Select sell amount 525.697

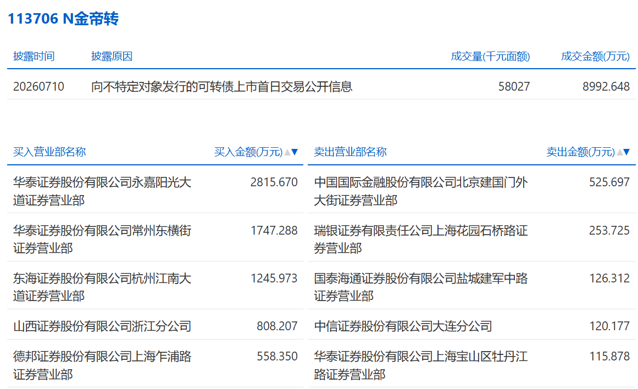tap(609, 182)
